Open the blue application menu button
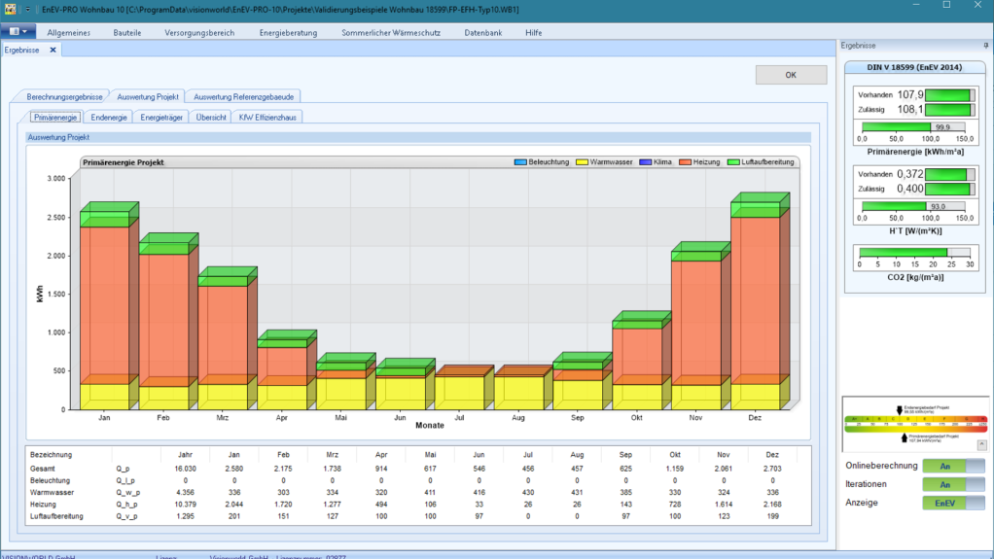 (18, 31)
